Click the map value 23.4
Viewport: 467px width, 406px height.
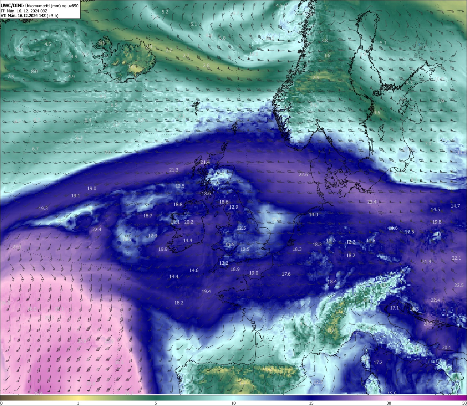372,202
